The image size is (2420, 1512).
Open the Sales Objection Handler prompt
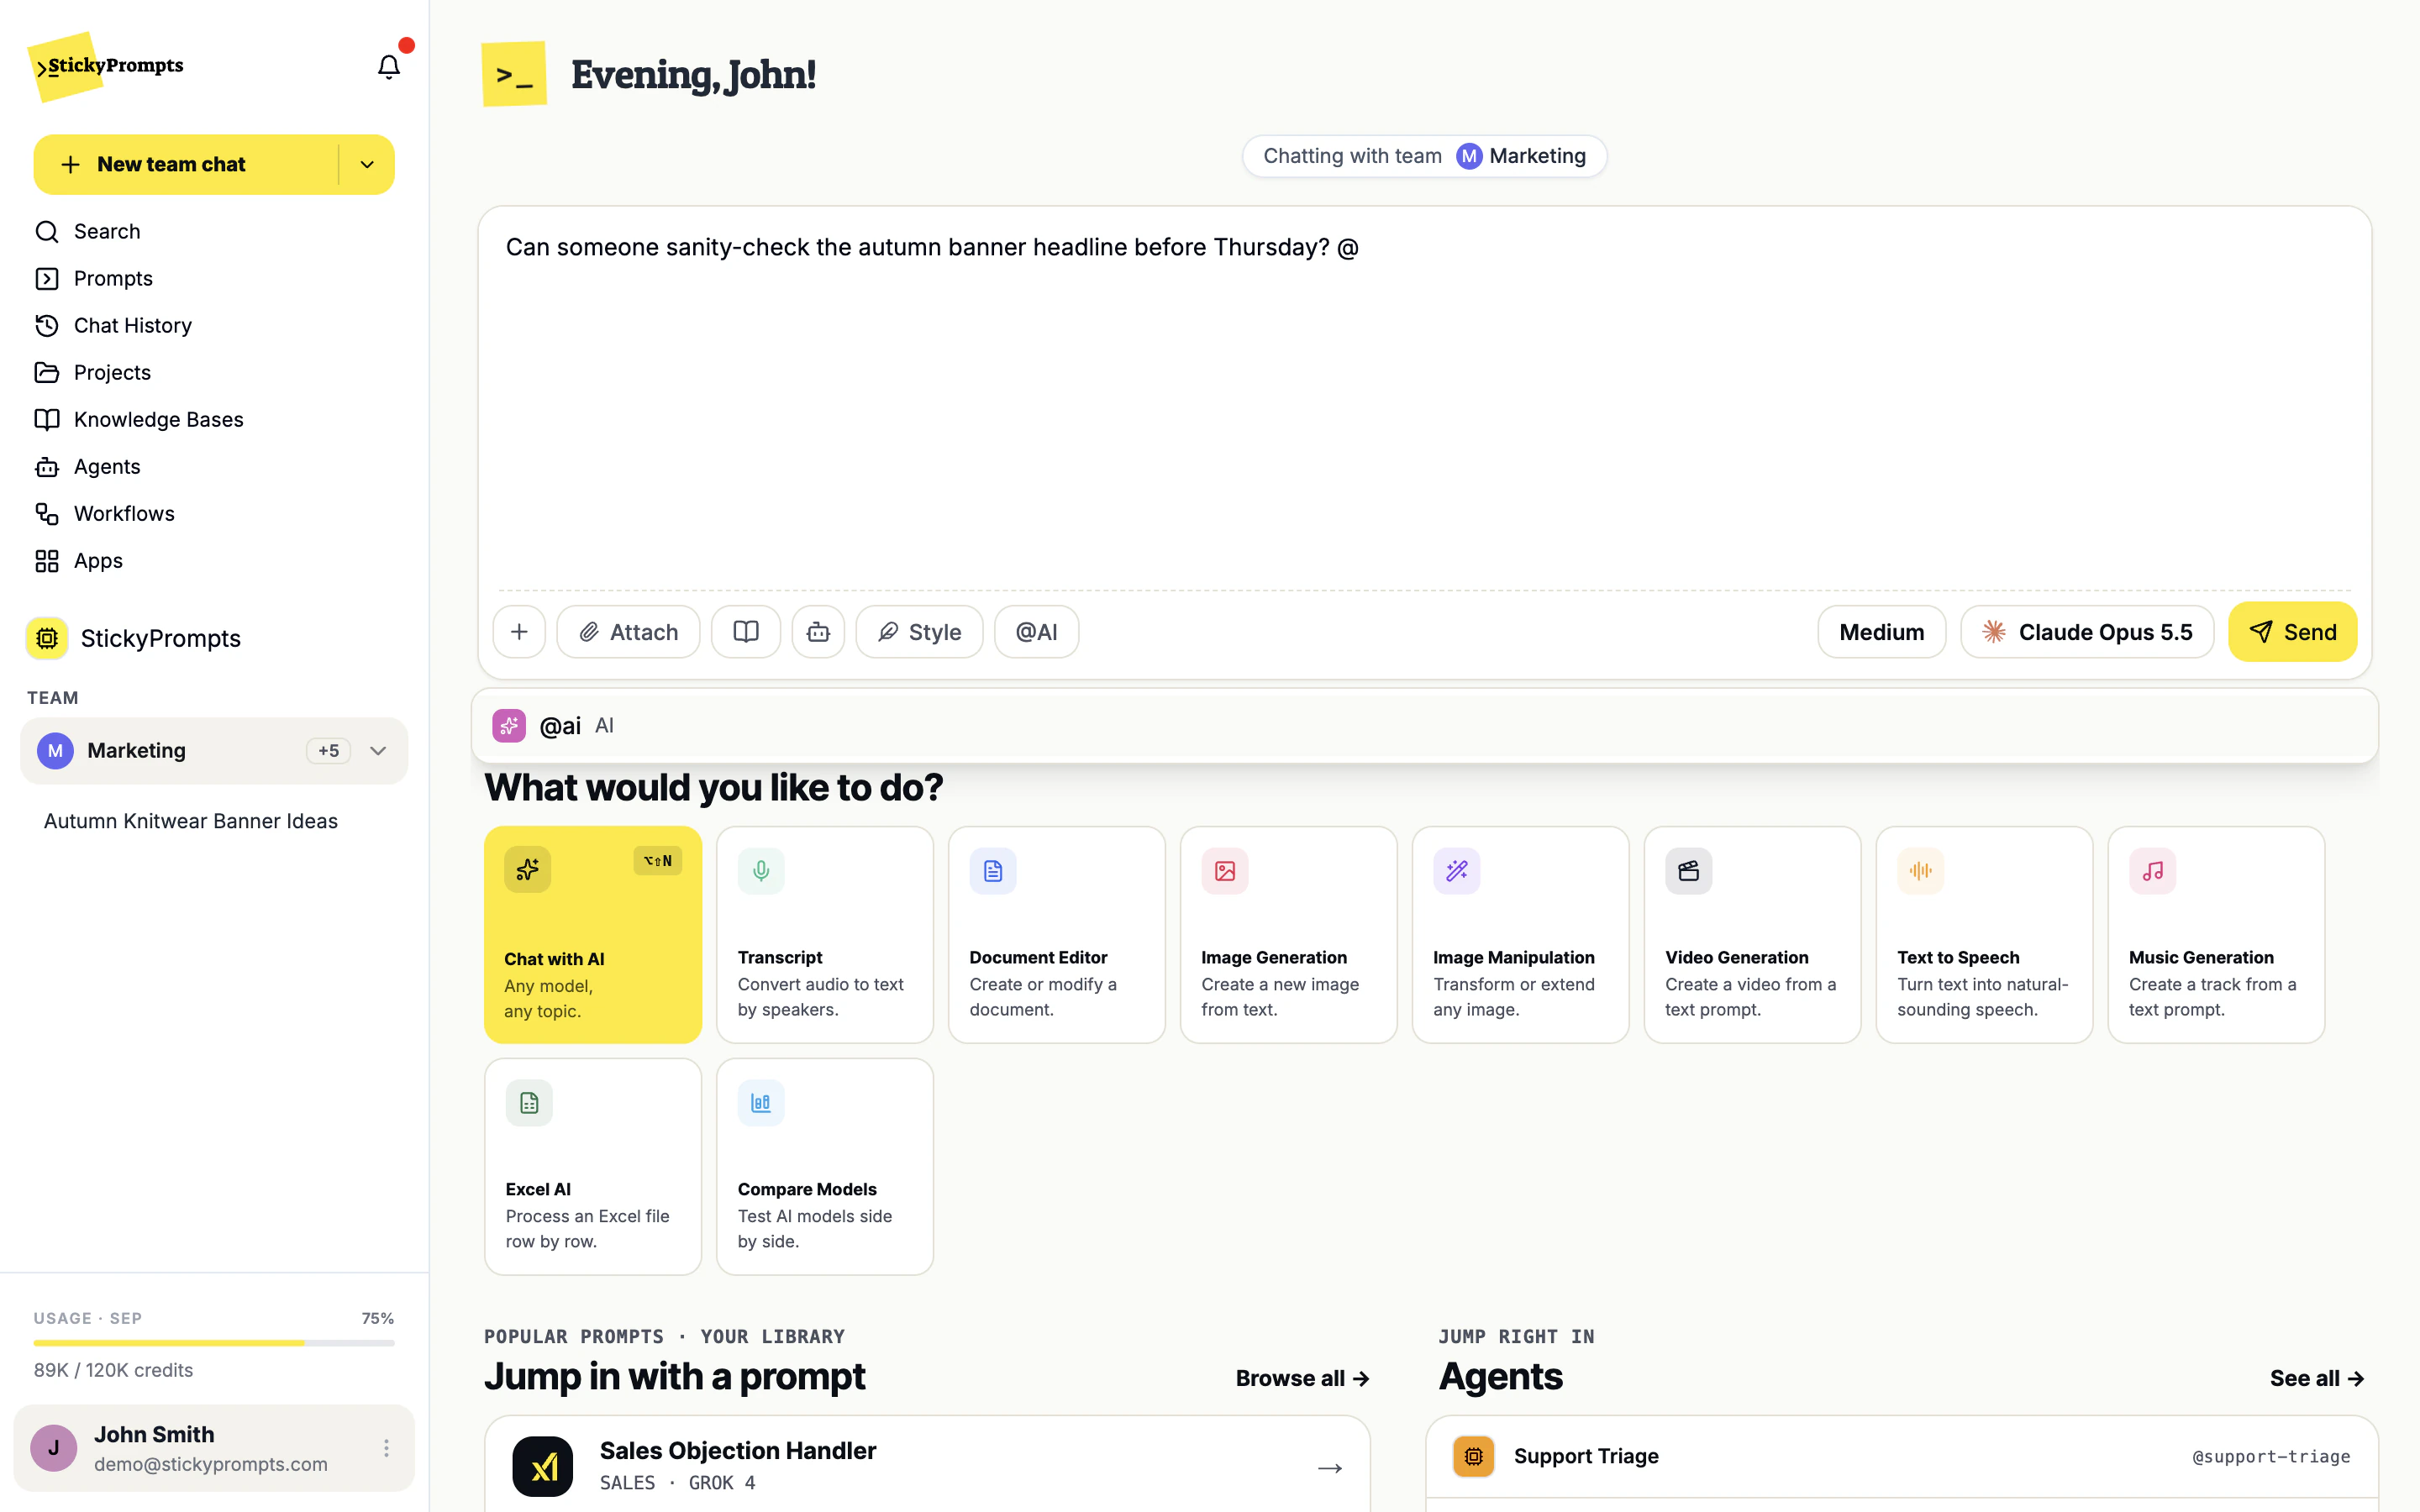[927, 1465]
